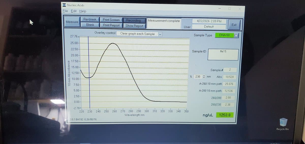Open the Edit menu

74,11
